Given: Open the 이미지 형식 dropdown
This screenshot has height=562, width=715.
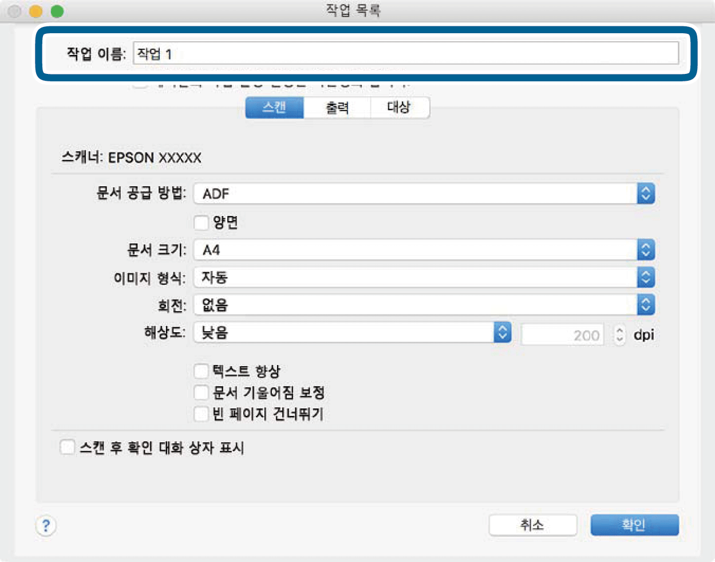Looking at the screenshot, I should (424, 278).
